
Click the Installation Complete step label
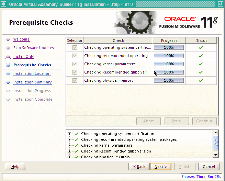33,99
